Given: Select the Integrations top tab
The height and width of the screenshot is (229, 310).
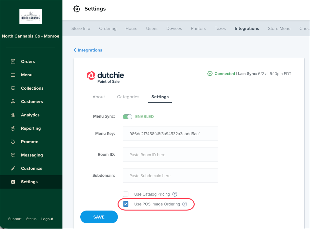Looking at the screenshot, I should point(247,28).
